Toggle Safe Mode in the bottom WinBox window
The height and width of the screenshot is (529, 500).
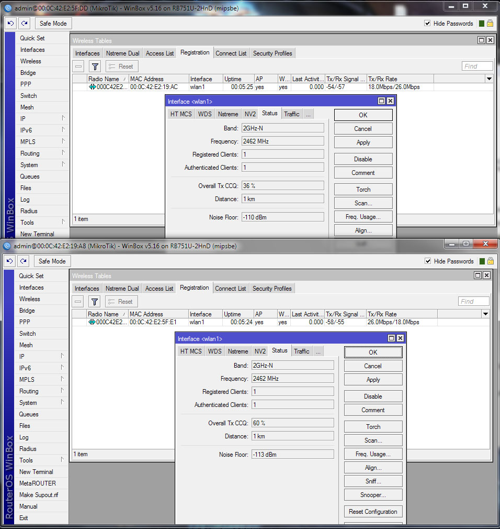[x=52, y=261]
